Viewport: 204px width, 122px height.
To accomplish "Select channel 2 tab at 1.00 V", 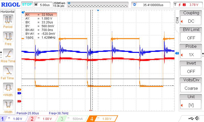I will [x=43, y=119].
